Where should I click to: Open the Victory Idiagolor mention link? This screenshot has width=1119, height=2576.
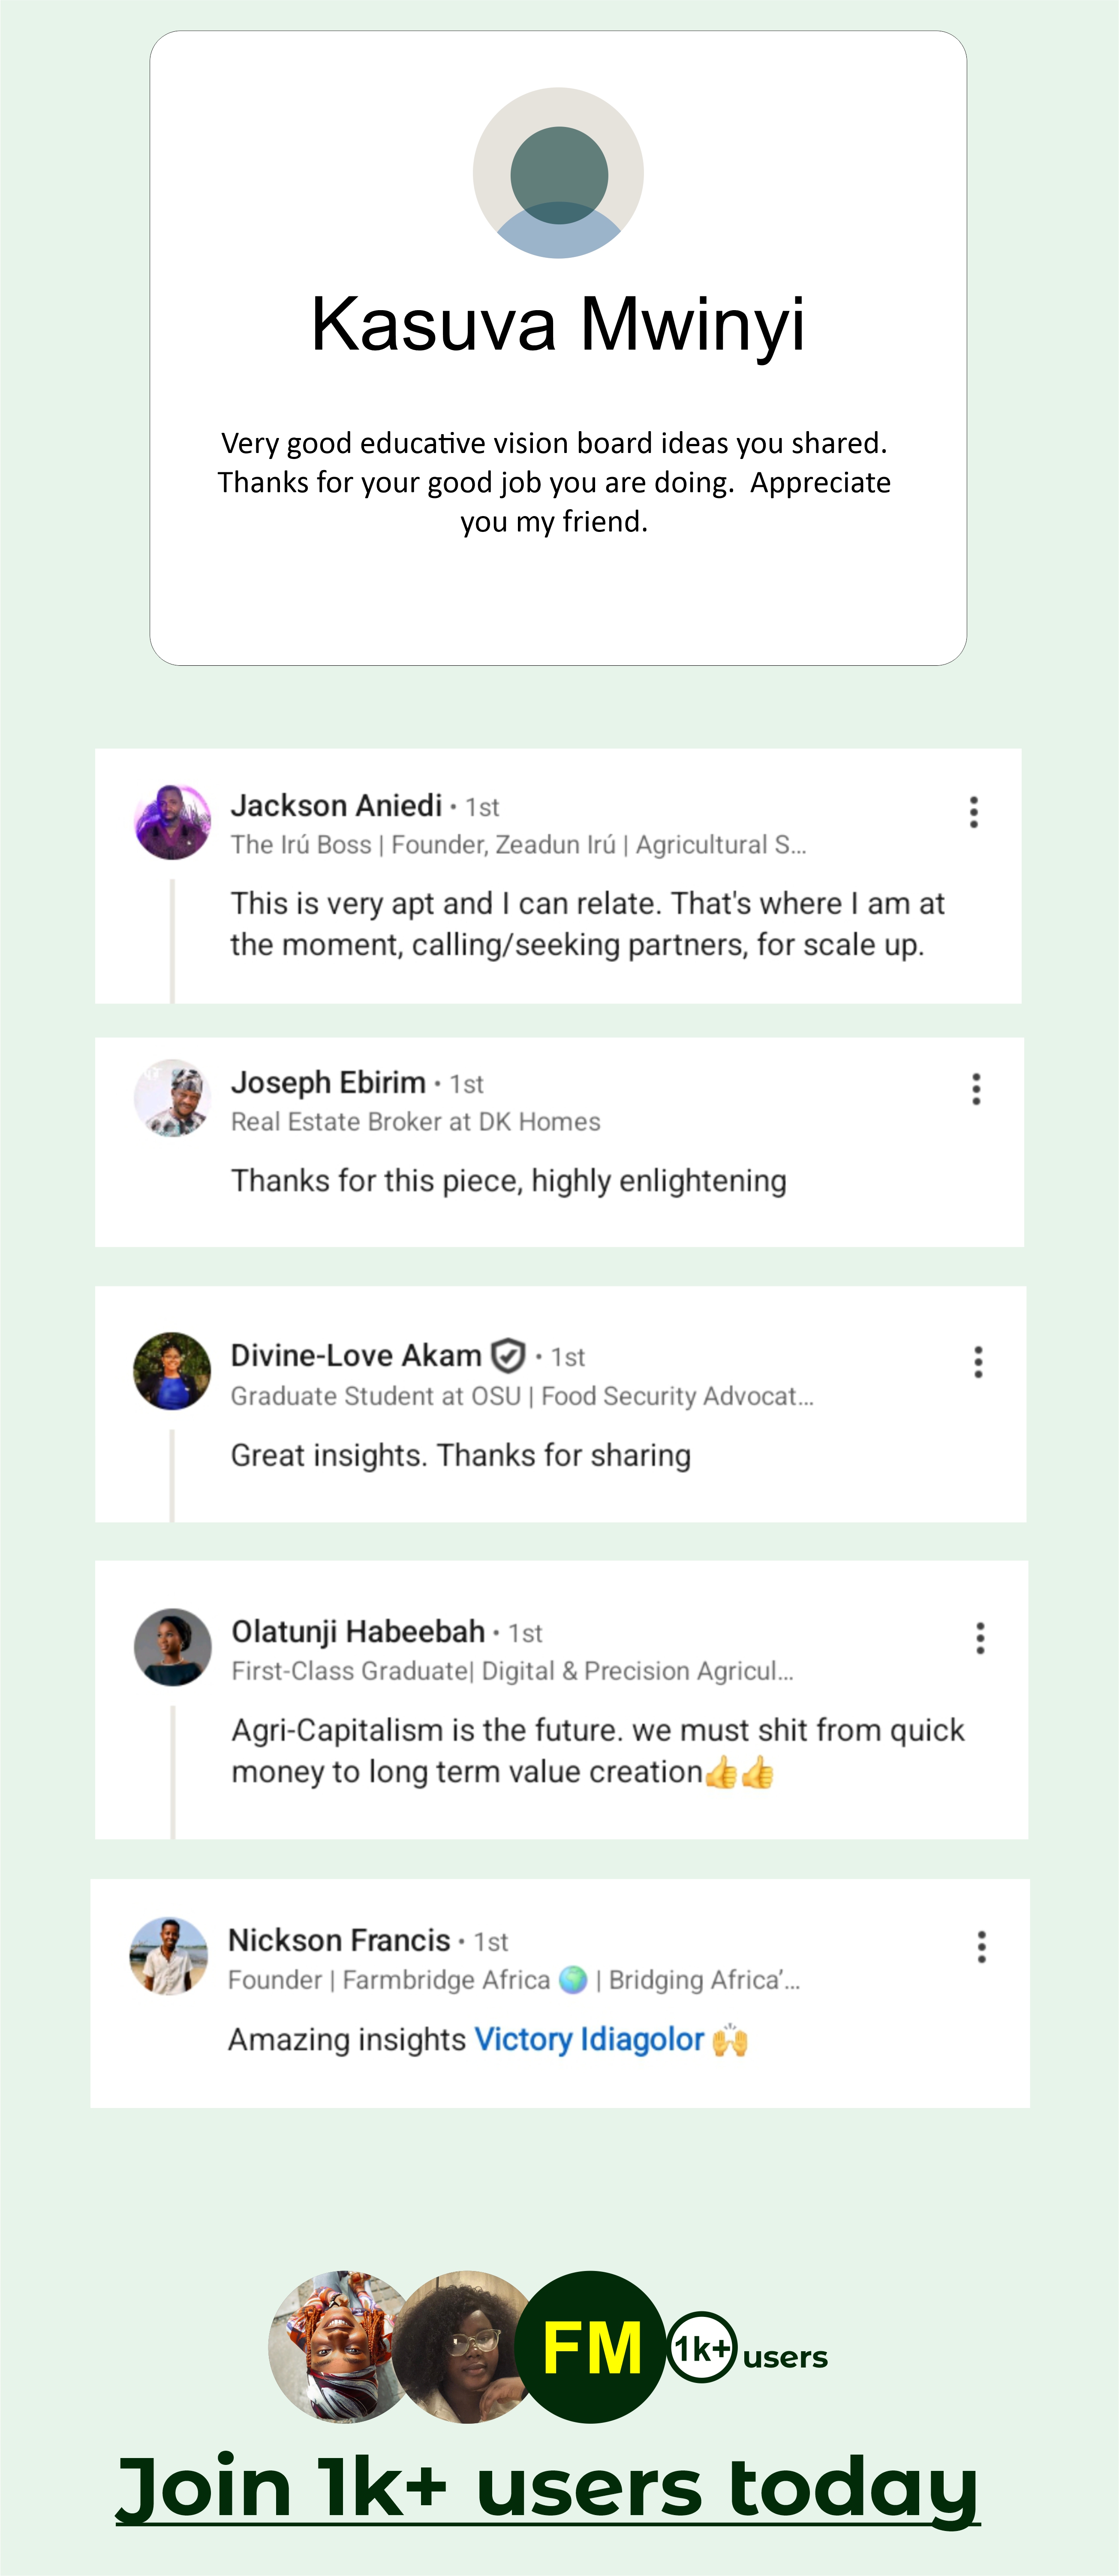[589, 2039]
